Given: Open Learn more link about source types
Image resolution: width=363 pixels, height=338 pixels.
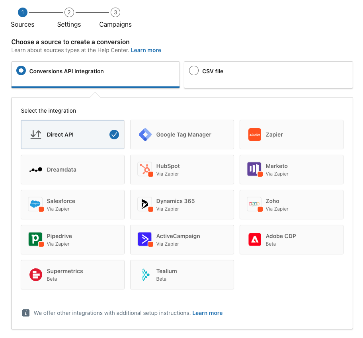Looking at the screenshot, I should point(146,50).
